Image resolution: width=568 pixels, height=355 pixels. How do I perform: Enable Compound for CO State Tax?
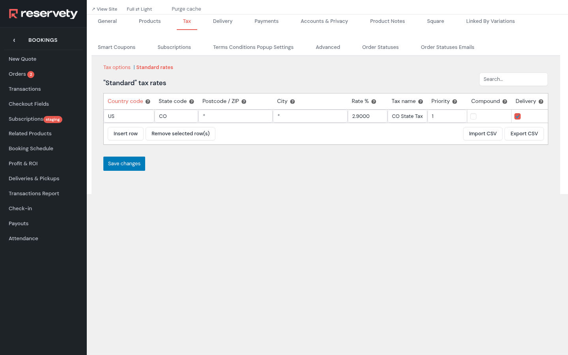point(473,116)
